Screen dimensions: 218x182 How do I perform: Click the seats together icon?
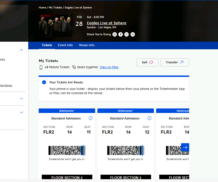coord(74,67)
